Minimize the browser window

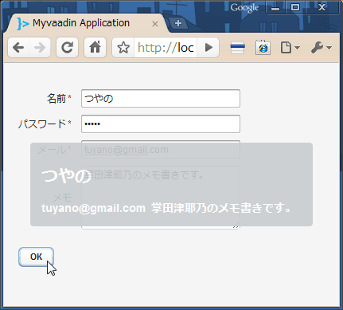(x=275, y=7)
